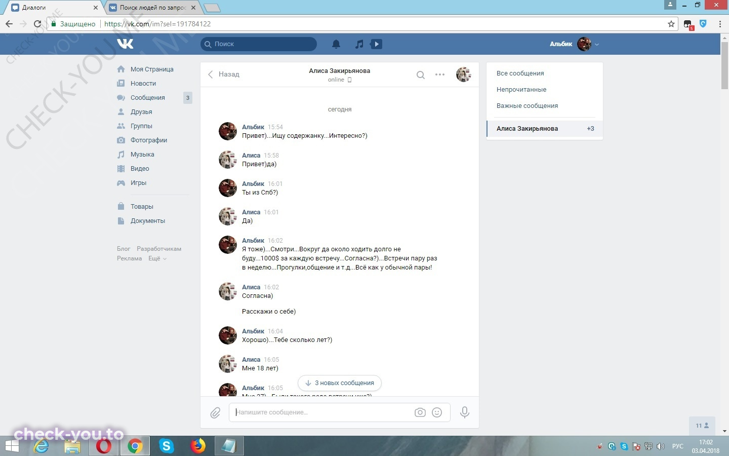Image resolution: width=729 pixels, height=456 pixels.
Task: Record a voice message with microphone
Action: 464,412
